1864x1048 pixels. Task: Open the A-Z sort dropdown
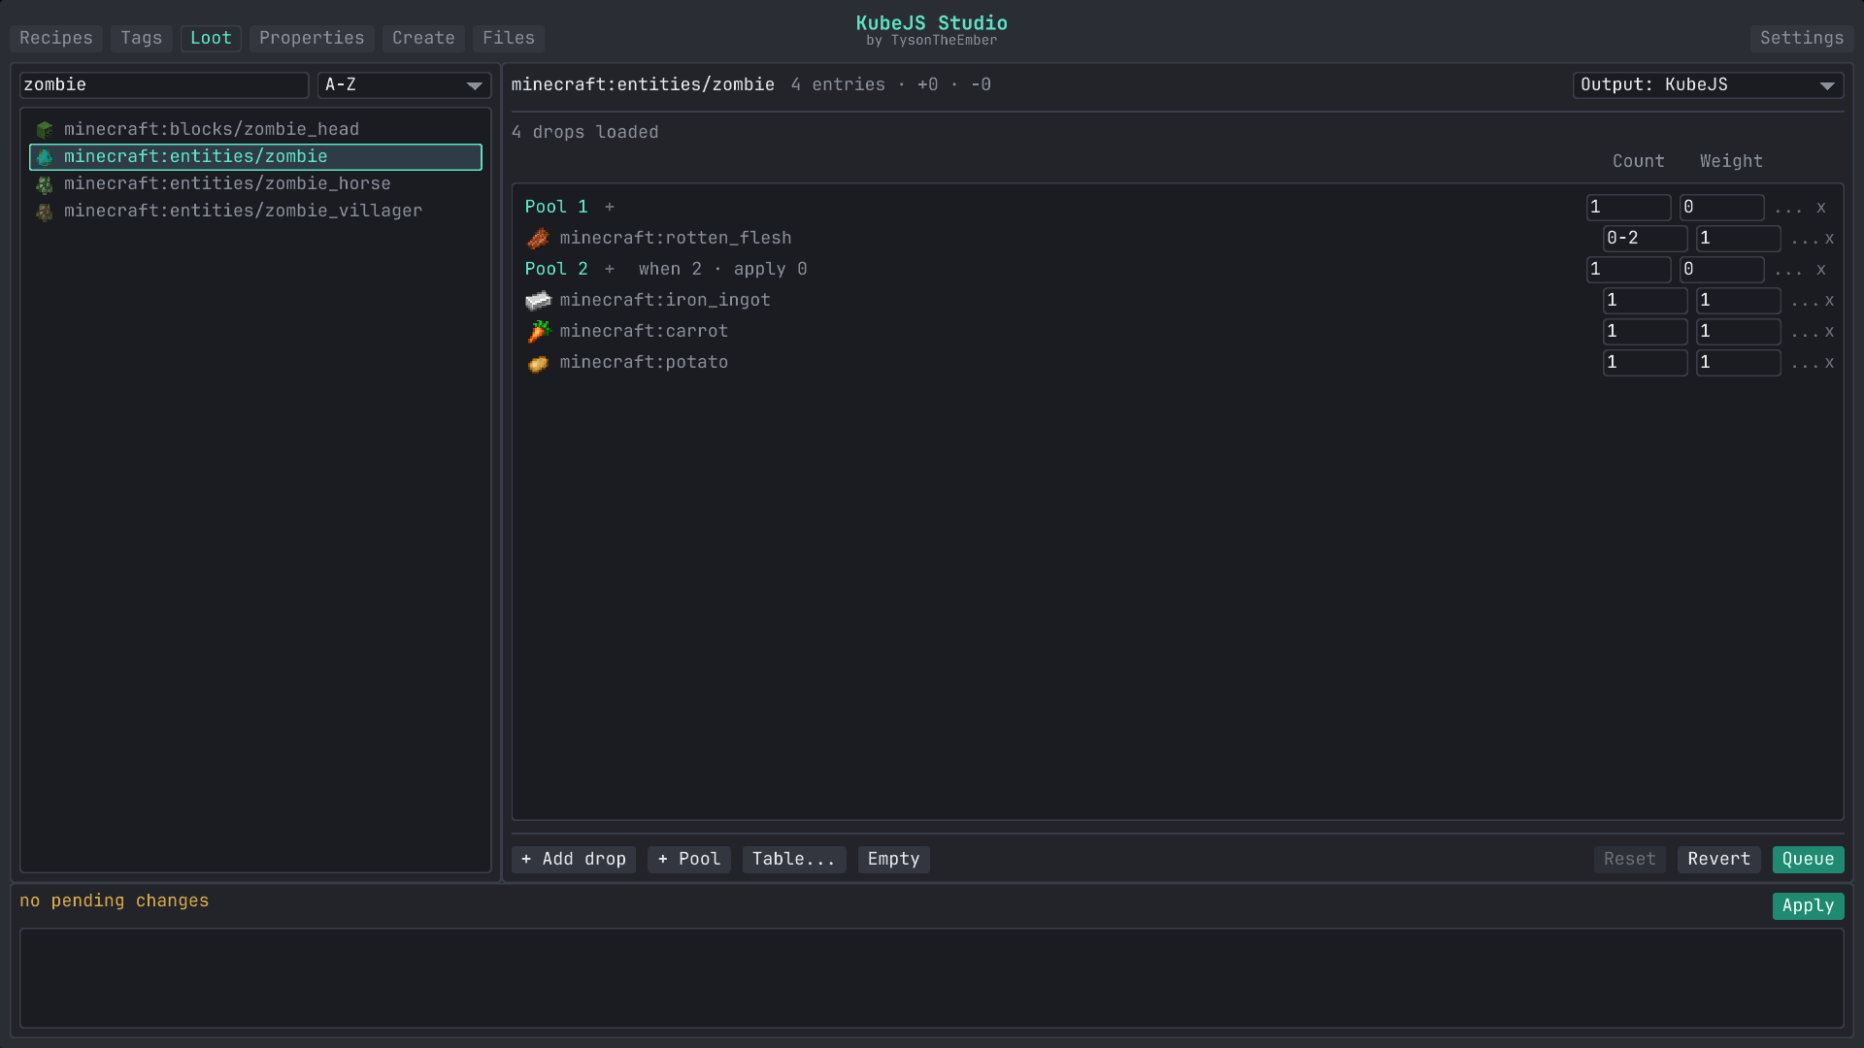coord(404,85)
